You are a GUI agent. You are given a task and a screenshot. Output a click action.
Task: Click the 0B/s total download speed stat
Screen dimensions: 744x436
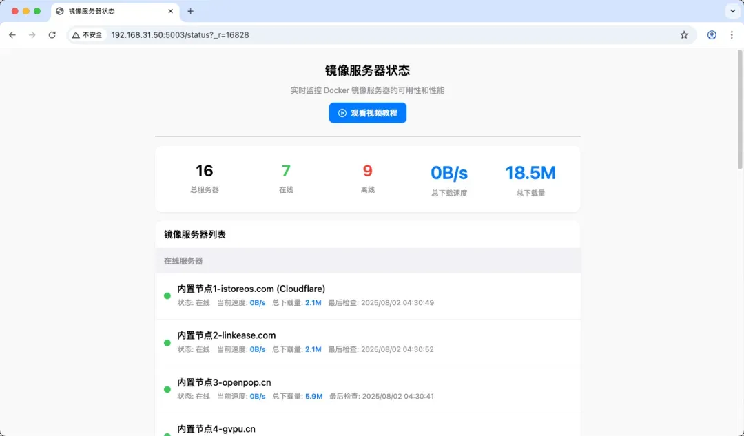click(449, 173)
